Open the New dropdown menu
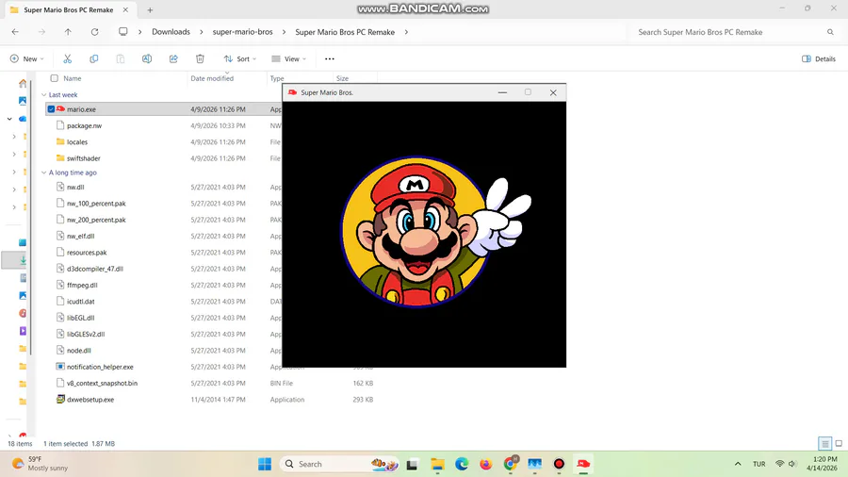This screenshot has width=848, height=477. coord(26,58)
